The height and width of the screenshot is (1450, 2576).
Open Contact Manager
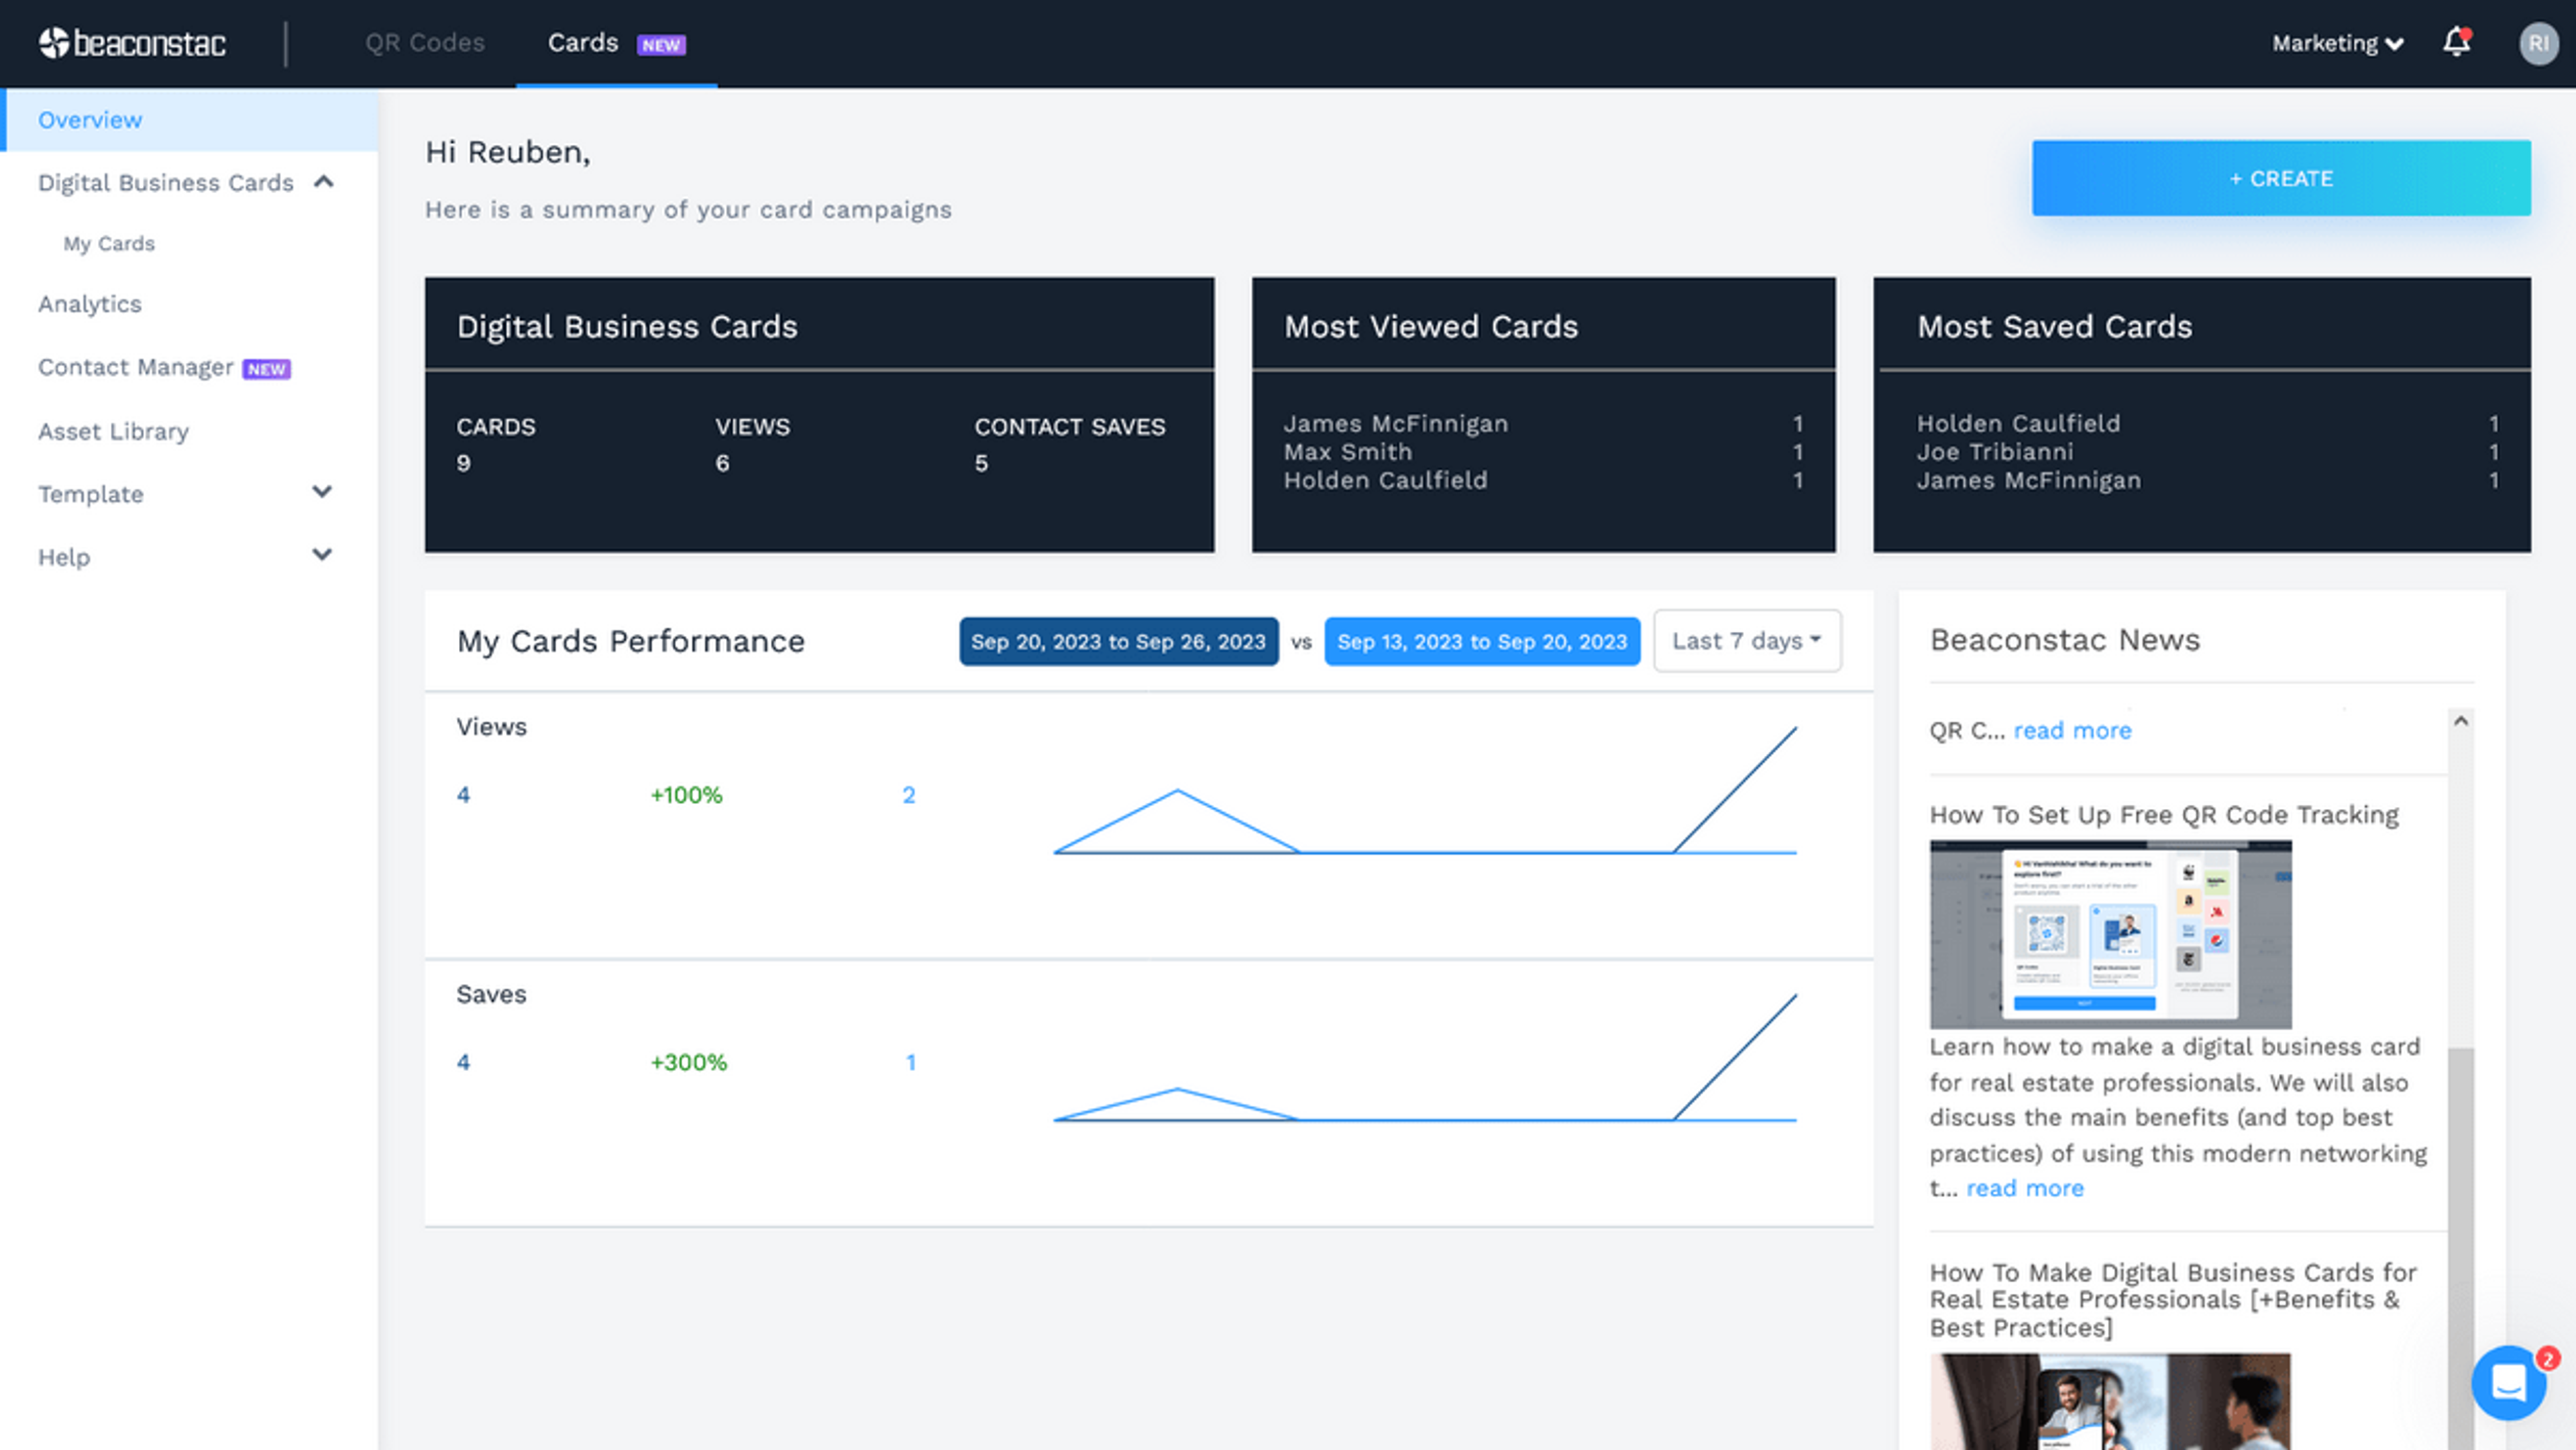pos(136,367)
